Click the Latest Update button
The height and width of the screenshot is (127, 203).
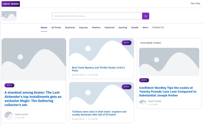pyautogui.click(x=11, y=4)
